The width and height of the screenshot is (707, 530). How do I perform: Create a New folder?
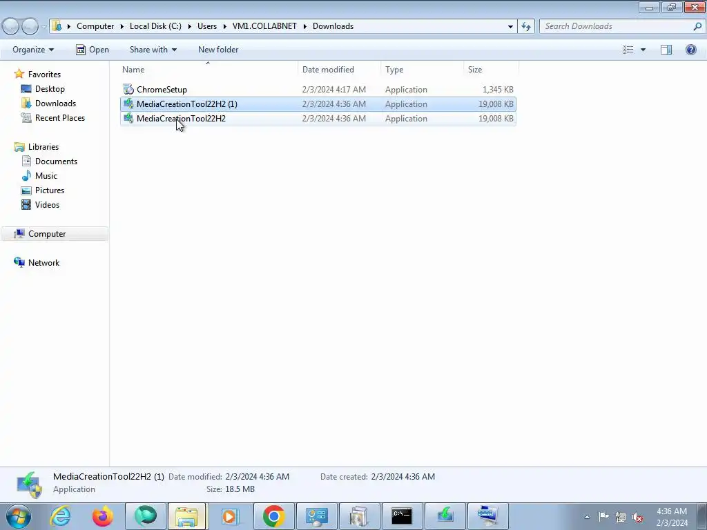218,50
